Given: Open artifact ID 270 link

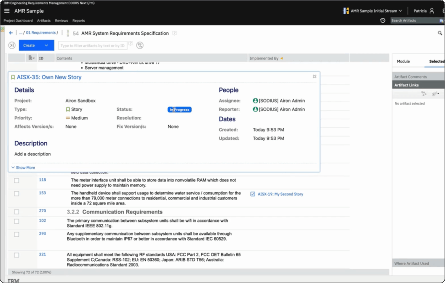Looking at the screenshot, I should (42, 211).
